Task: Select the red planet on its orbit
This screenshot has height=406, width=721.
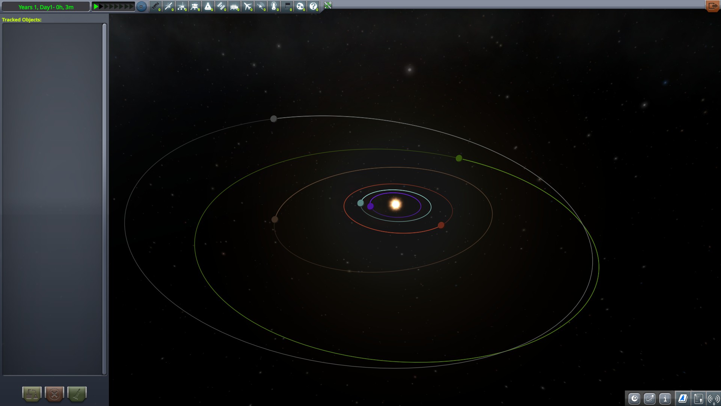Action: click(x=441, y=225)
